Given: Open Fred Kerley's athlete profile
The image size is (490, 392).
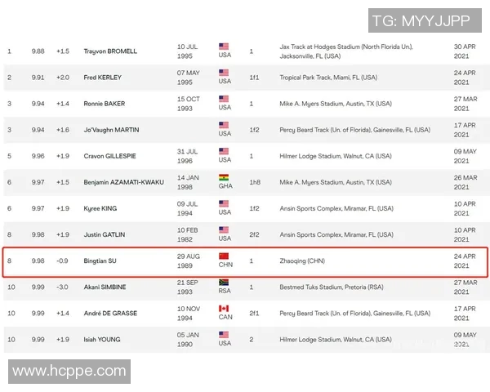Looking at the screenshot, I should (104, 78).
